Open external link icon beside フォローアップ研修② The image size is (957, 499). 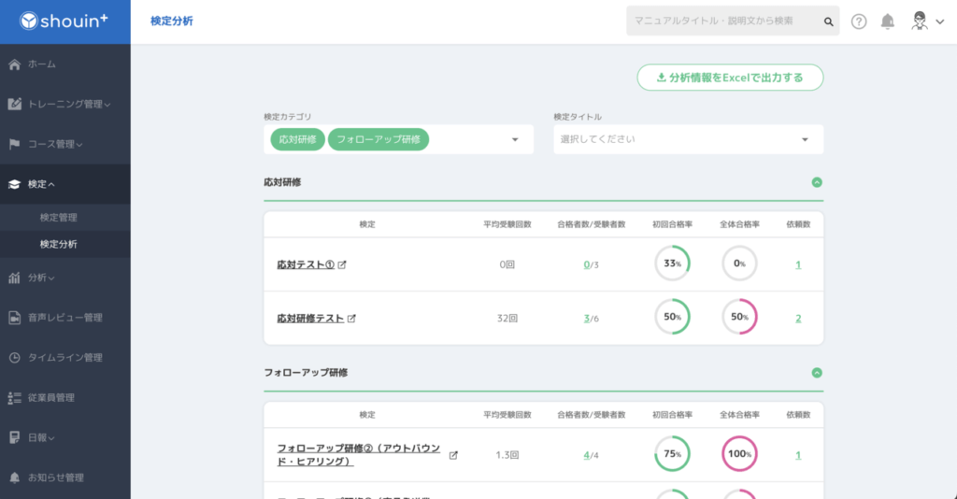pos(453,456)
